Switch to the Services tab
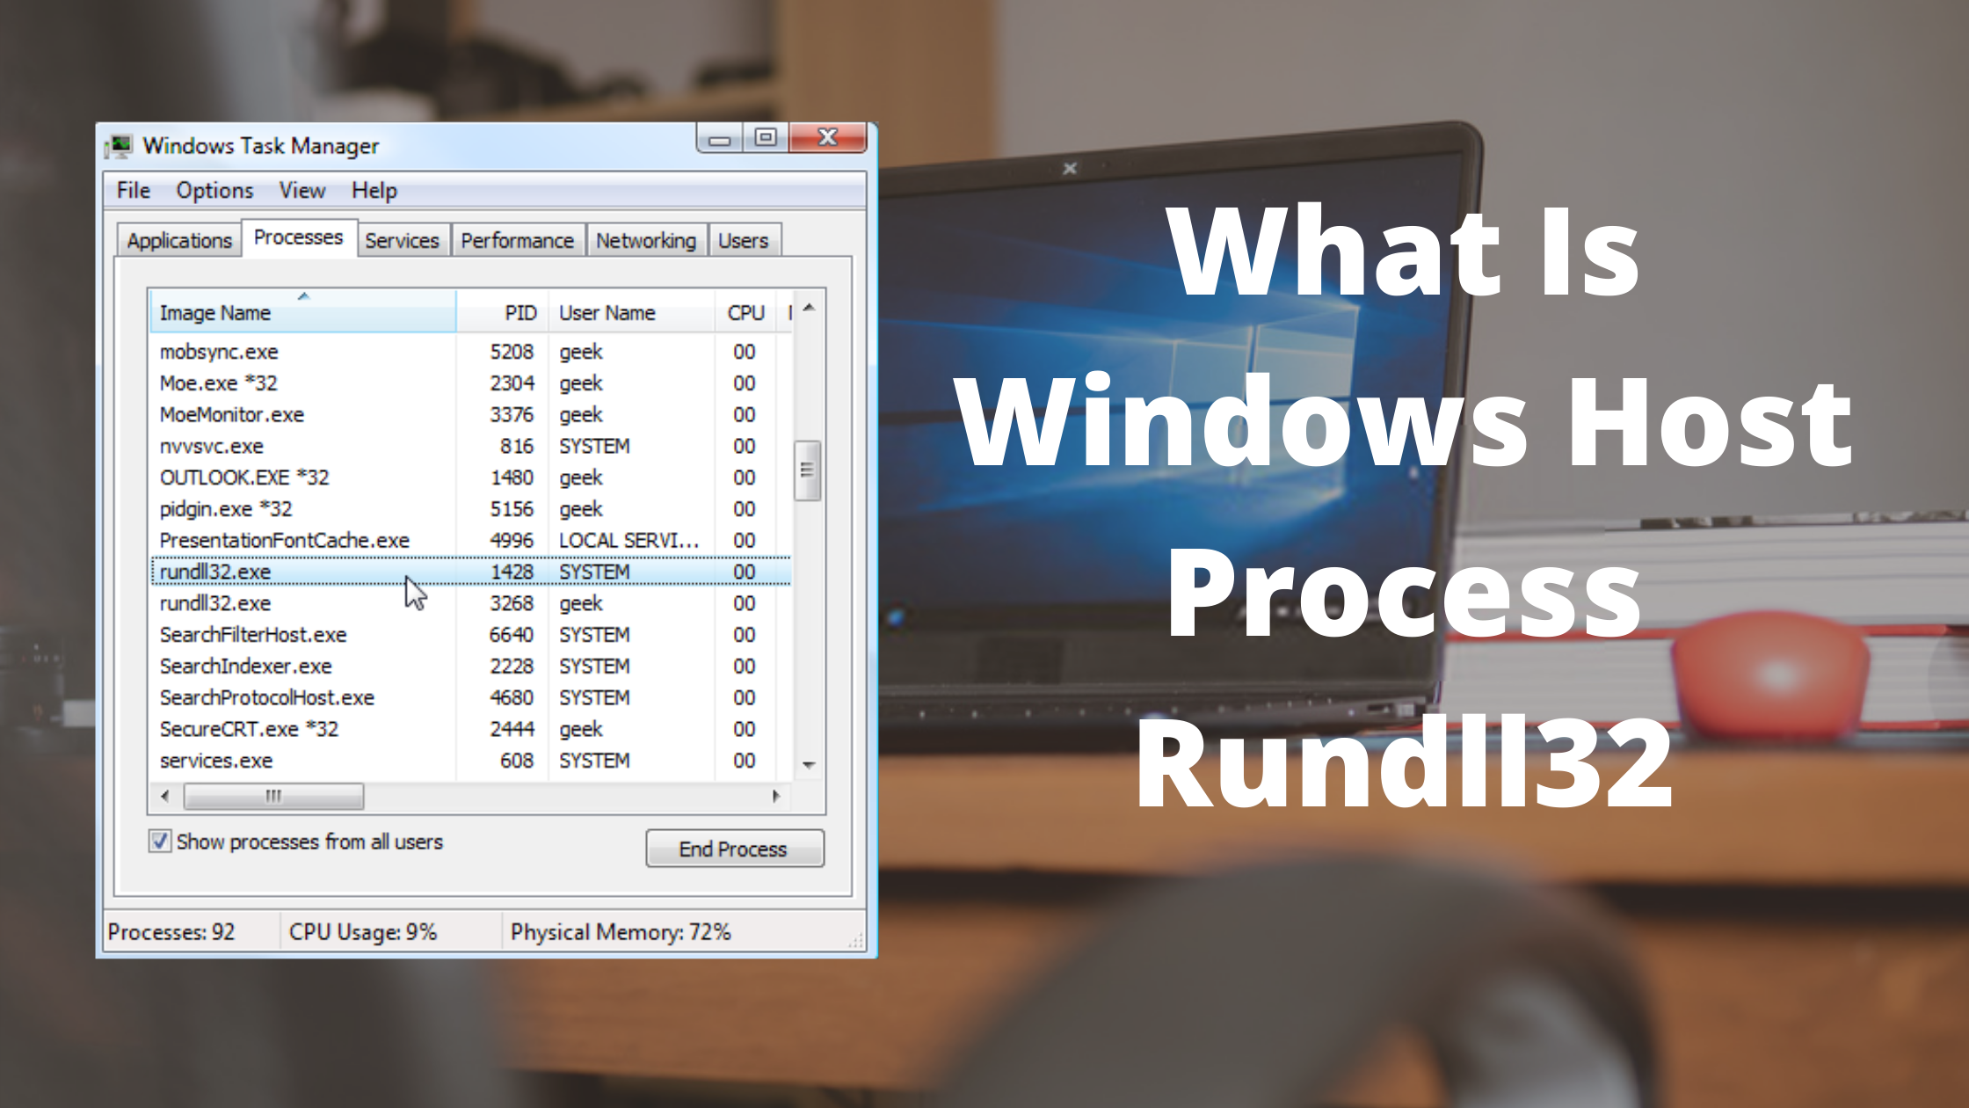Screen dimensions: 1969x1108 pyautogui.click(x=400, y=239)
